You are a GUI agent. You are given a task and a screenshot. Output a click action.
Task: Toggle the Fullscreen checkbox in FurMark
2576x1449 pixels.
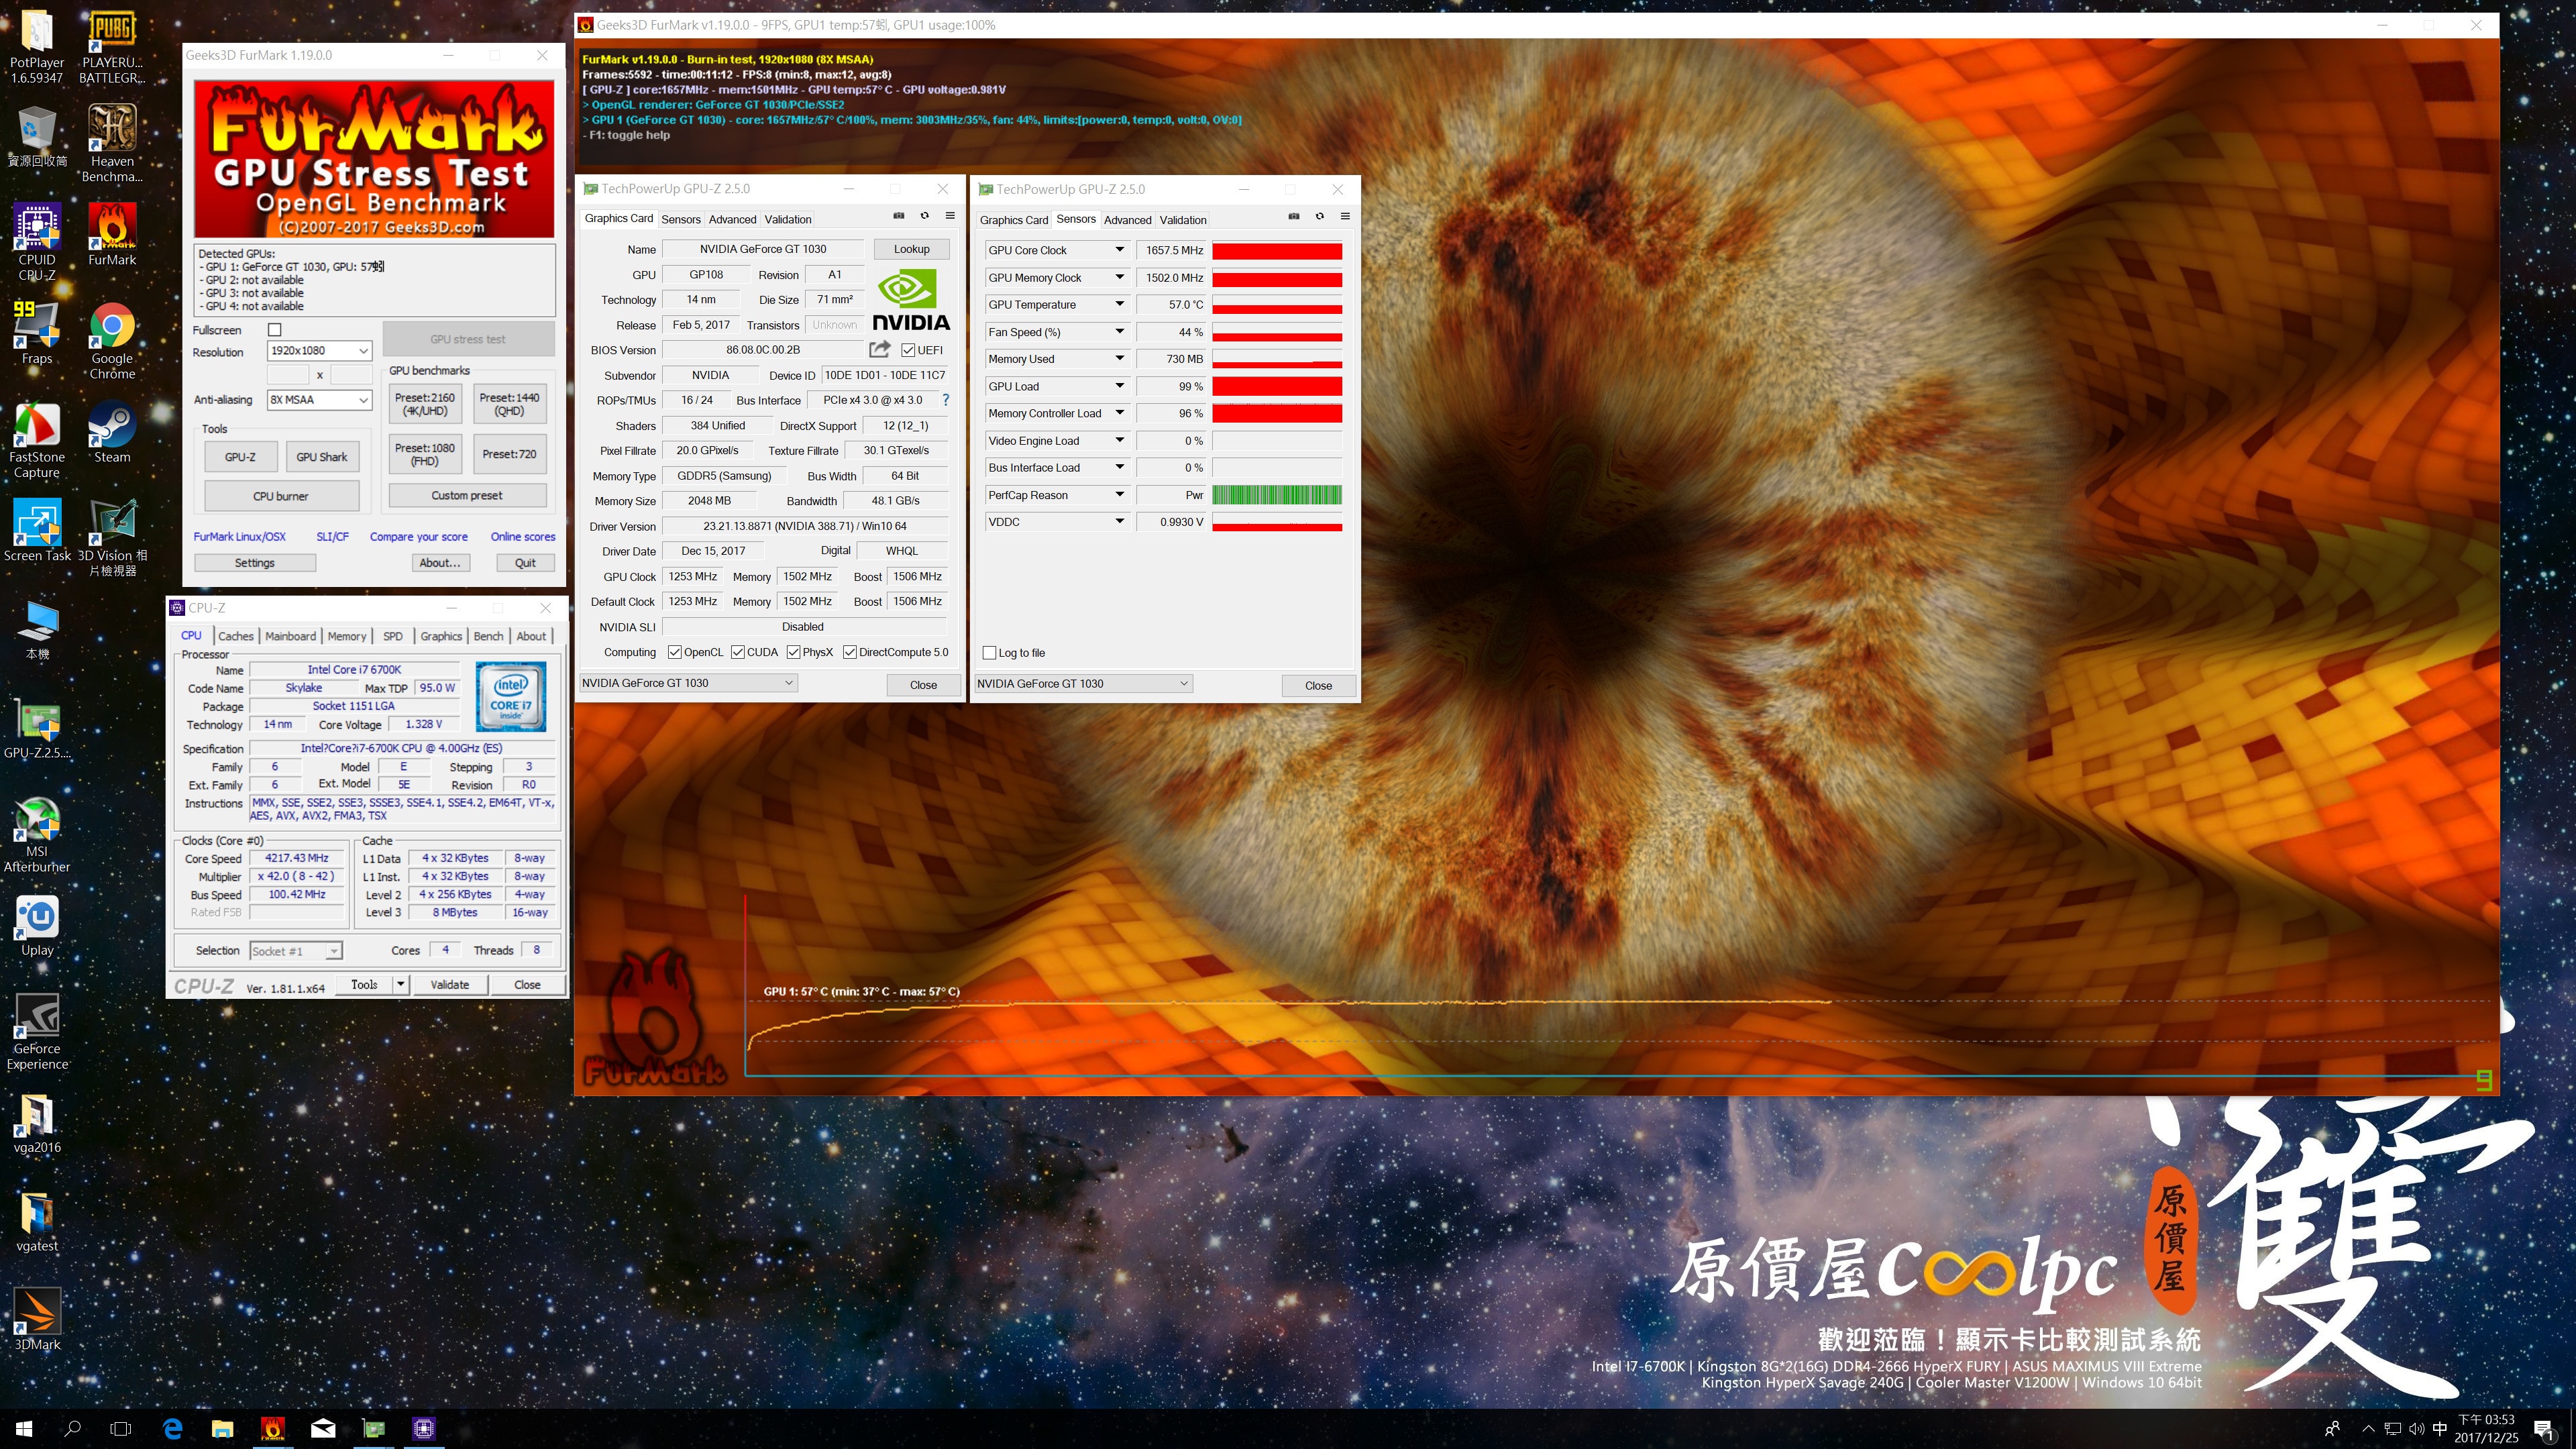click(275, 330)
